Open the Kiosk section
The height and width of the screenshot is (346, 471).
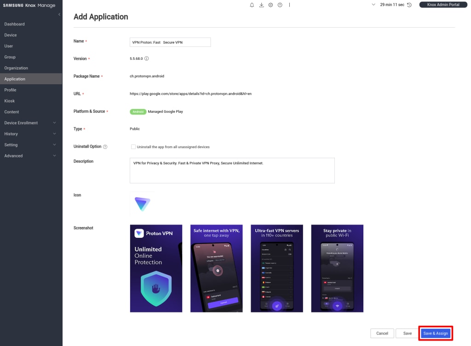click(31, 101)
